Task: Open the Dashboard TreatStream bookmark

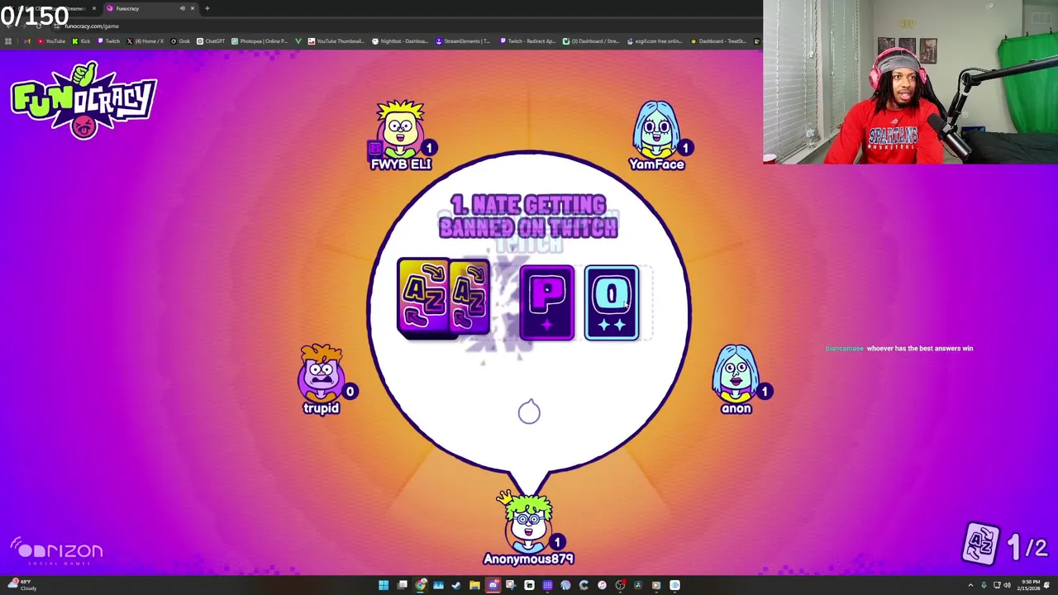Action: pyautogui.click(x=717, y=40)
